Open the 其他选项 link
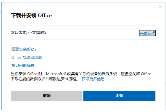The width and height of the screenshot is (166, 112). [x=148, y=33]
